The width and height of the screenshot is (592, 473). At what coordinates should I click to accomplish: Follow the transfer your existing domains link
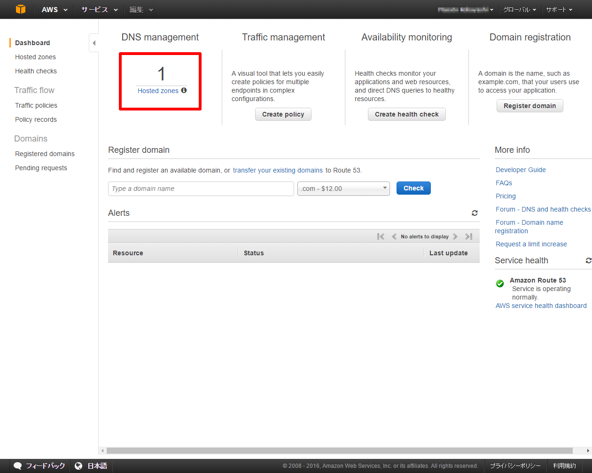pos(278,170)
